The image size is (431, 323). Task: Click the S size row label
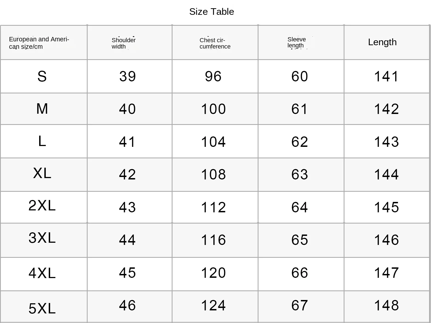tap(42, 76)
